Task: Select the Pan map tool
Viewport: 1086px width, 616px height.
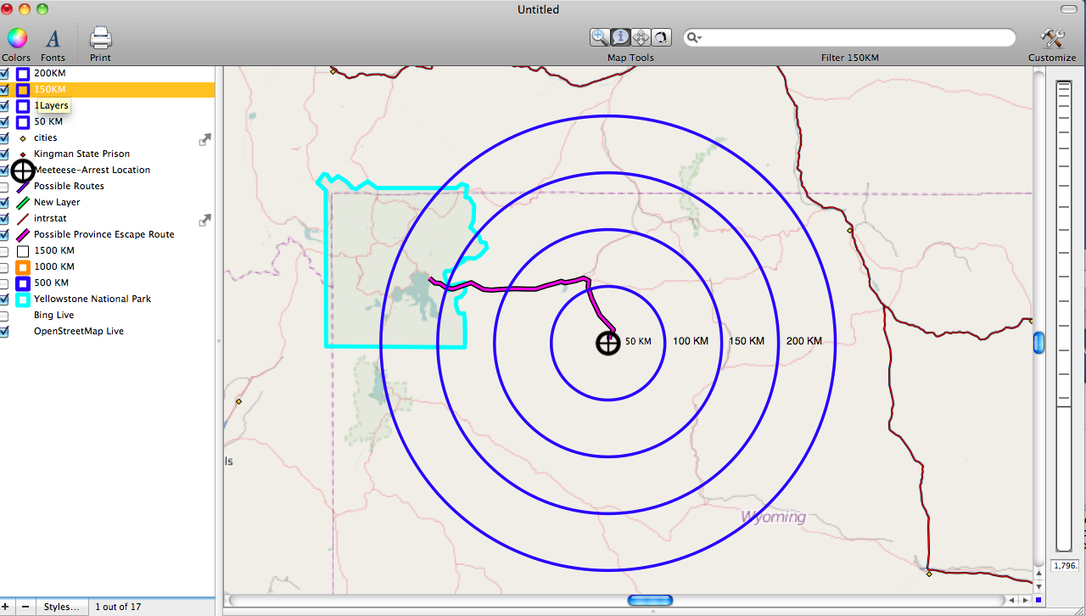Action: click(641, 37)
